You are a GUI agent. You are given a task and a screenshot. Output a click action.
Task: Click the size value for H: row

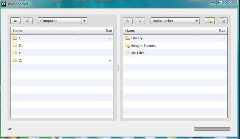(110, 53)
